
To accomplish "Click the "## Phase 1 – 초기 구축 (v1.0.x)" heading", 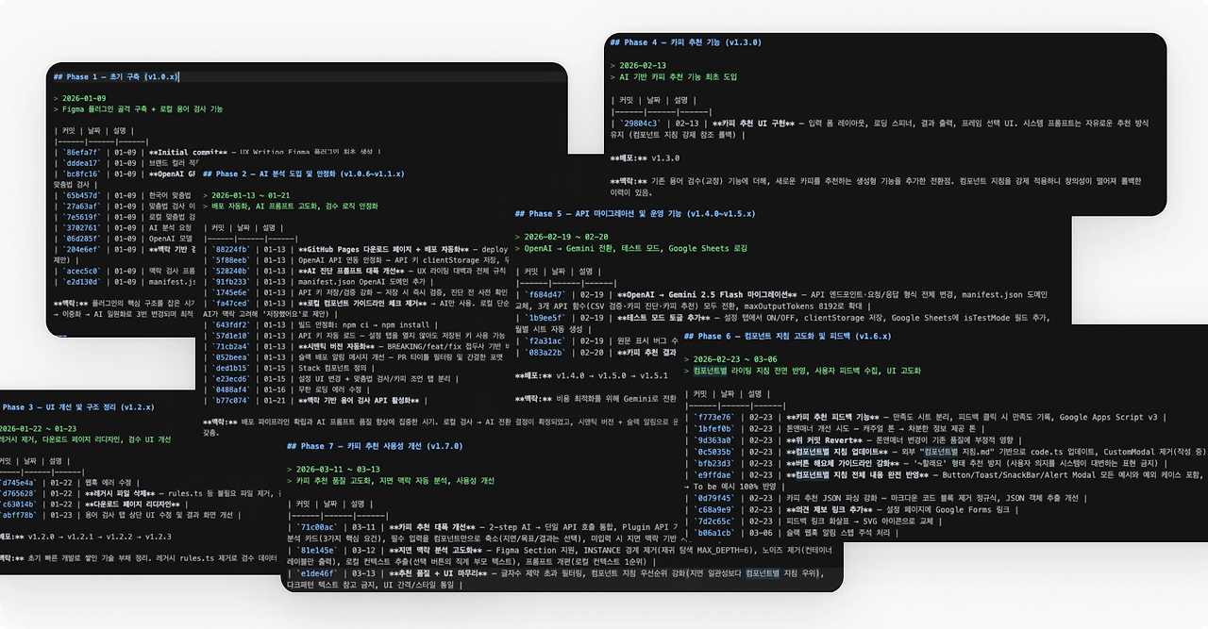I will coord(116,76).
